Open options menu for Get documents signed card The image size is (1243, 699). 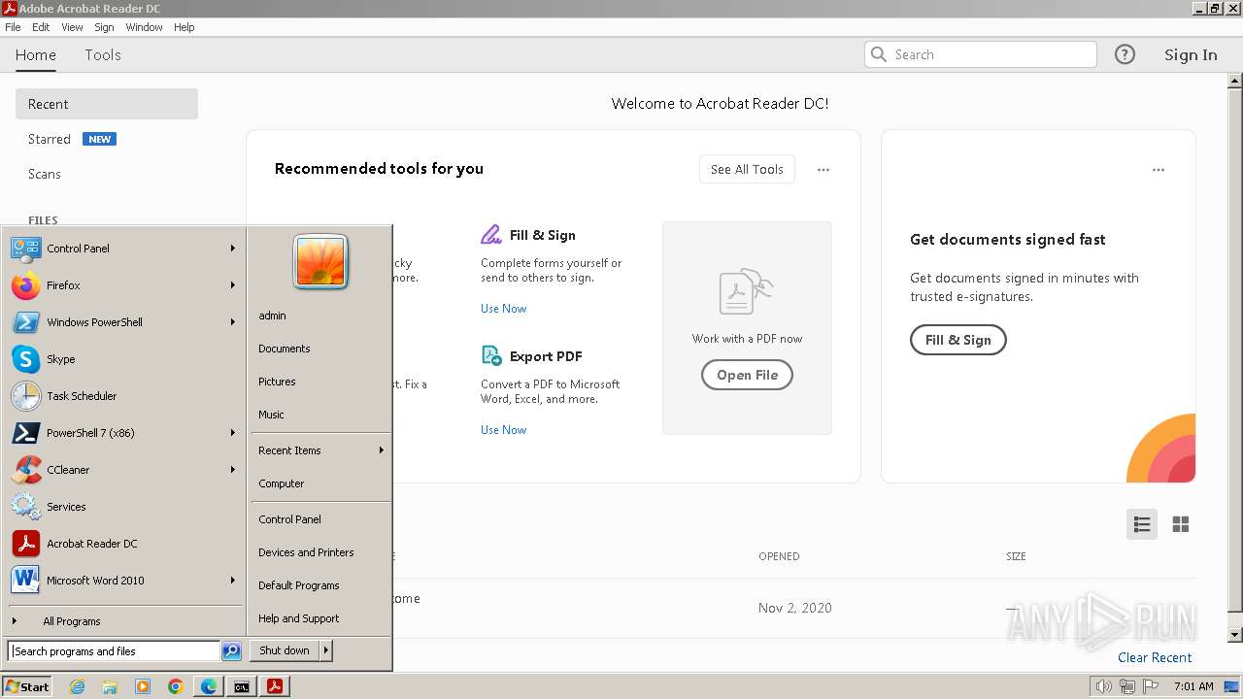[x=1159, y=170]
